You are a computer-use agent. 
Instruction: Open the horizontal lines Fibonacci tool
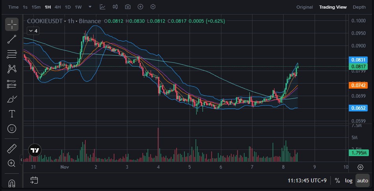(12, 54)
